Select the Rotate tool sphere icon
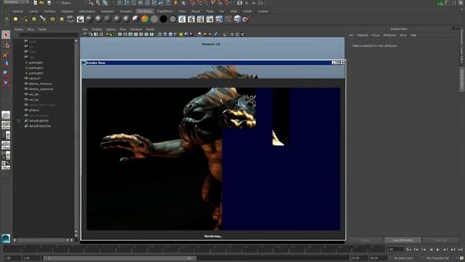This screenshot has height=262, width=465. coord(6,74)
